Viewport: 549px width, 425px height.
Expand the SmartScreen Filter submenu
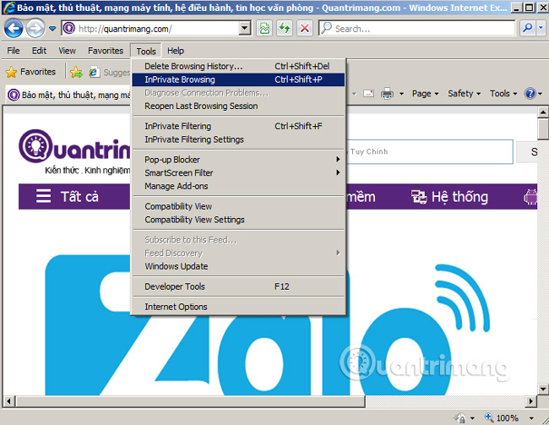coord(238,173)
